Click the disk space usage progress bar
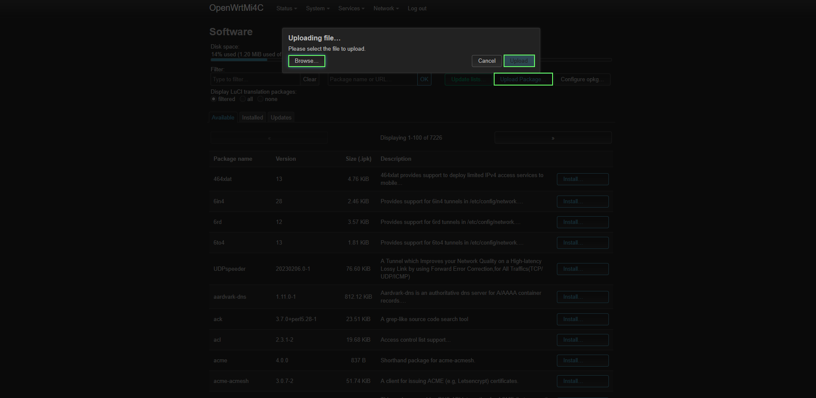The width and height of the screenshot is (816, 398). pos(411,59)
